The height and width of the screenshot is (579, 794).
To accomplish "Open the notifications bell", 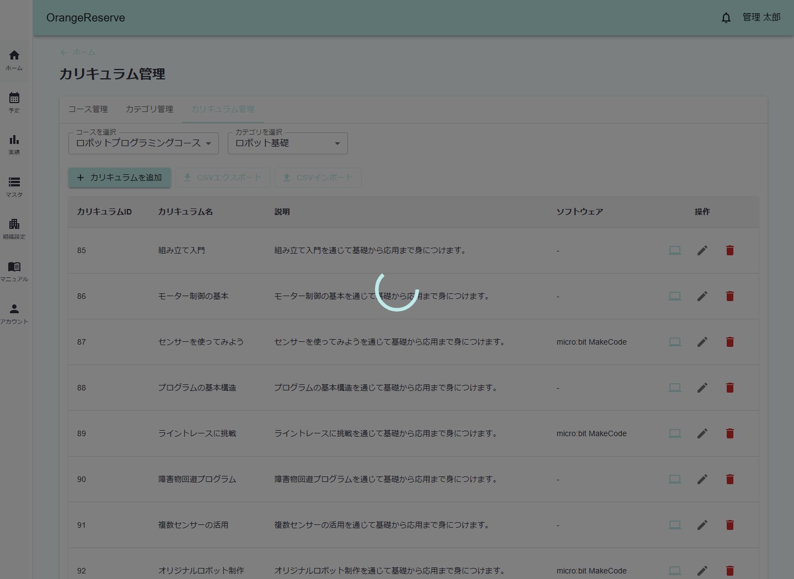I will coord(726,18).
